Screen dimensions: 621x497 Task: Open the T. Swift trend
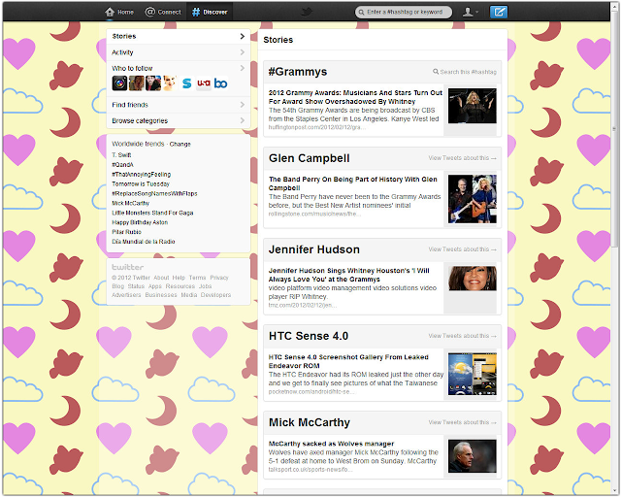tap(121, 155)
